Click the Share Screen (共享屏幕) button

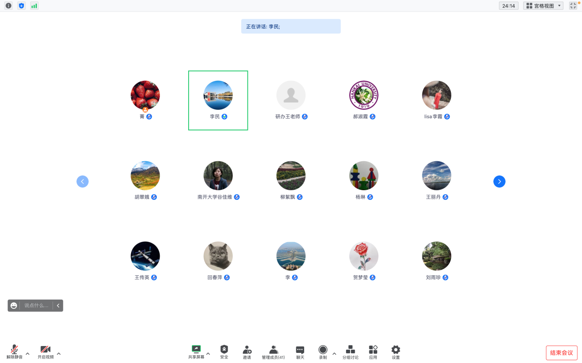[196, 352]
